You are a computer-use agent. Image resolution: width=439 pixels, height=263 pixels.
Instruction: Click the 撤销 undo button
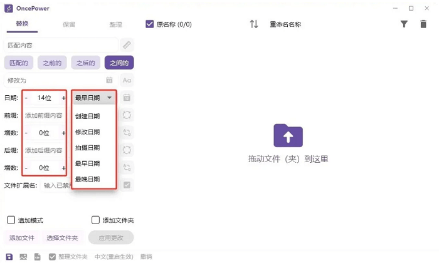click(x=146, y=257)
